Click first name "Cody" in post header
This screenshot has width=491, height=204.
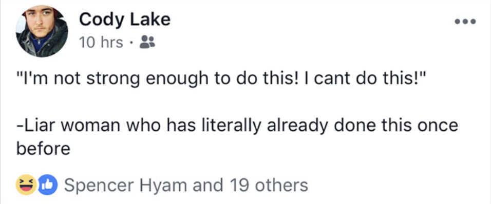pos(103,21)
